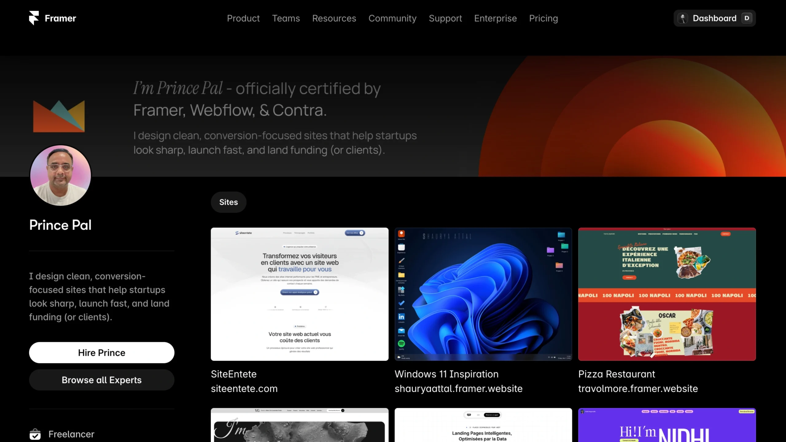Open Prince Pal's profile photo
The width and height of the screenshot is (786, 442).
click(60, 175)
